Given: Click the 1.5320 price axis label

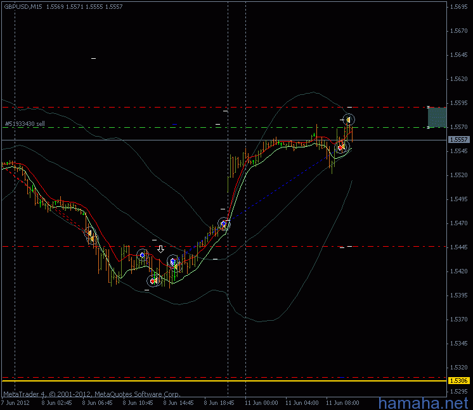Looking at the screenshot, I should 459,368.
